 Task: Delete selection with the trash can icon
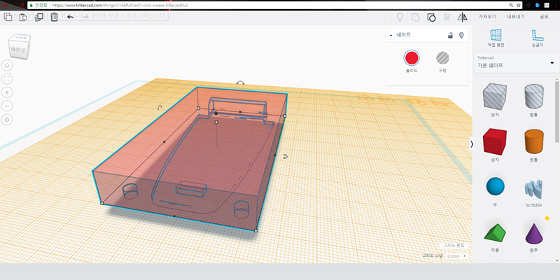point(55,17)
